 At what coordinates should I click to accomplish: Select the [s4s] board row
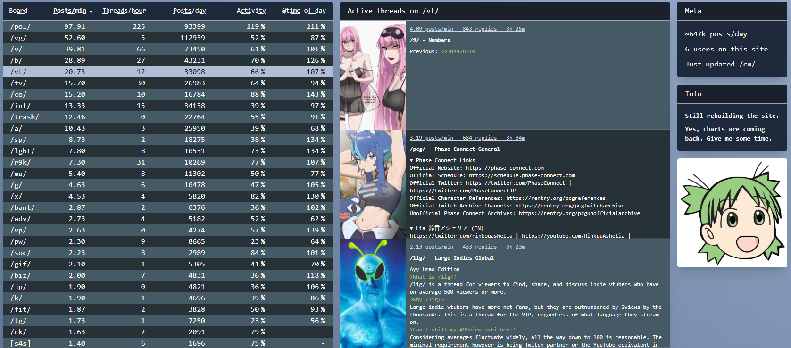point(167,343)
